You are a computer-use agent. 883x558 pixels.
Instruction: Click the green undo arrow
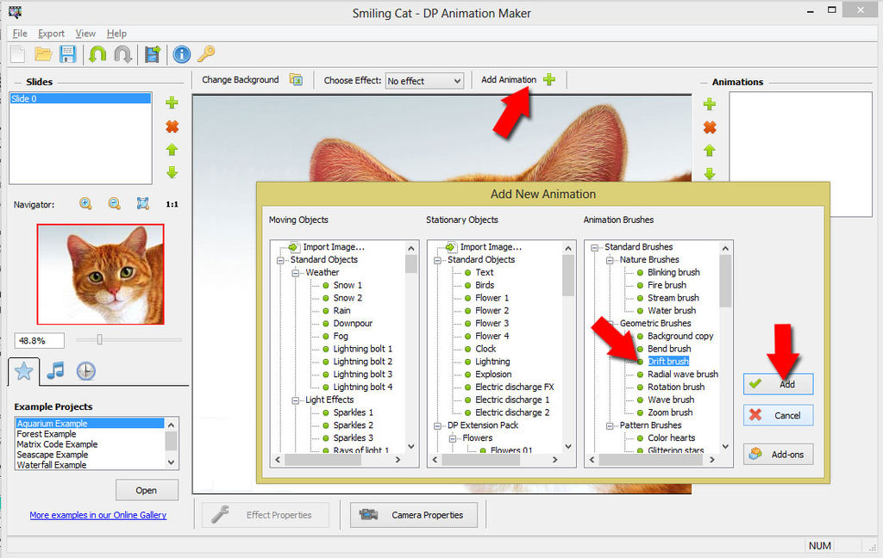pos(97,54)
